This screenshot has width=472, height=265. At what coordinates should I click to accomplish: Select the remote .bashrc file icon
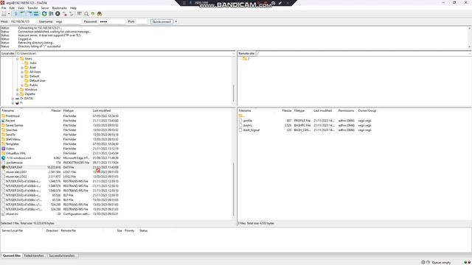[x=240, y=125]
